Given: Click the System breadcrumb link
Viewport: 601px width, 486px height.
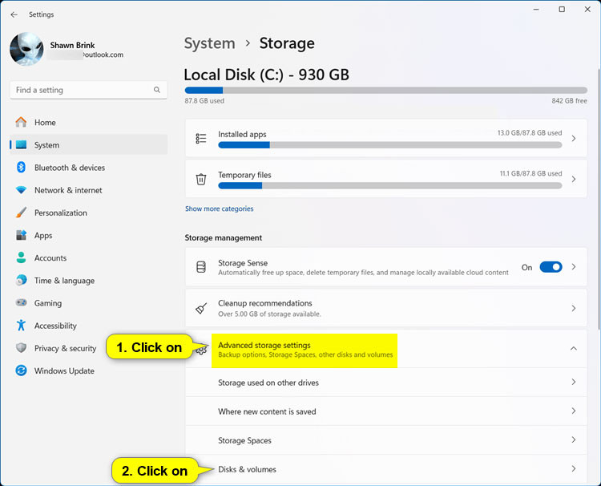Looking at the screenshot, I should (209, 43).
